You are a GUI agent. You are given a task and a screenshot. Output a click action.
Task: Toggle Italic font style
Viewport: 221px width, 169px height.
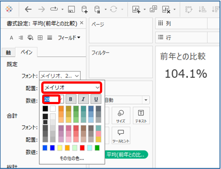point(83,99)
